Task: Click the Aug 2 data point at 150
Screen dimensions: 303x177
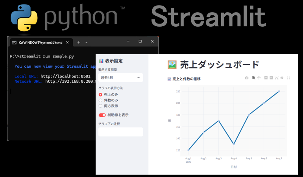Action: pyautogui.click(x=203, y=133)
